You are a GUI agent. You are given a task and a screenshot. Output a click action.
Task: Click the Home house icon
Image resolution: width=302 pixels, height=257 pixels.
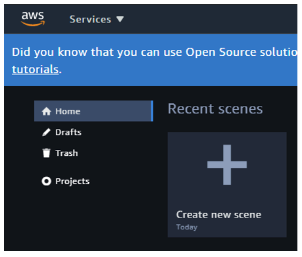click(47, 111)
